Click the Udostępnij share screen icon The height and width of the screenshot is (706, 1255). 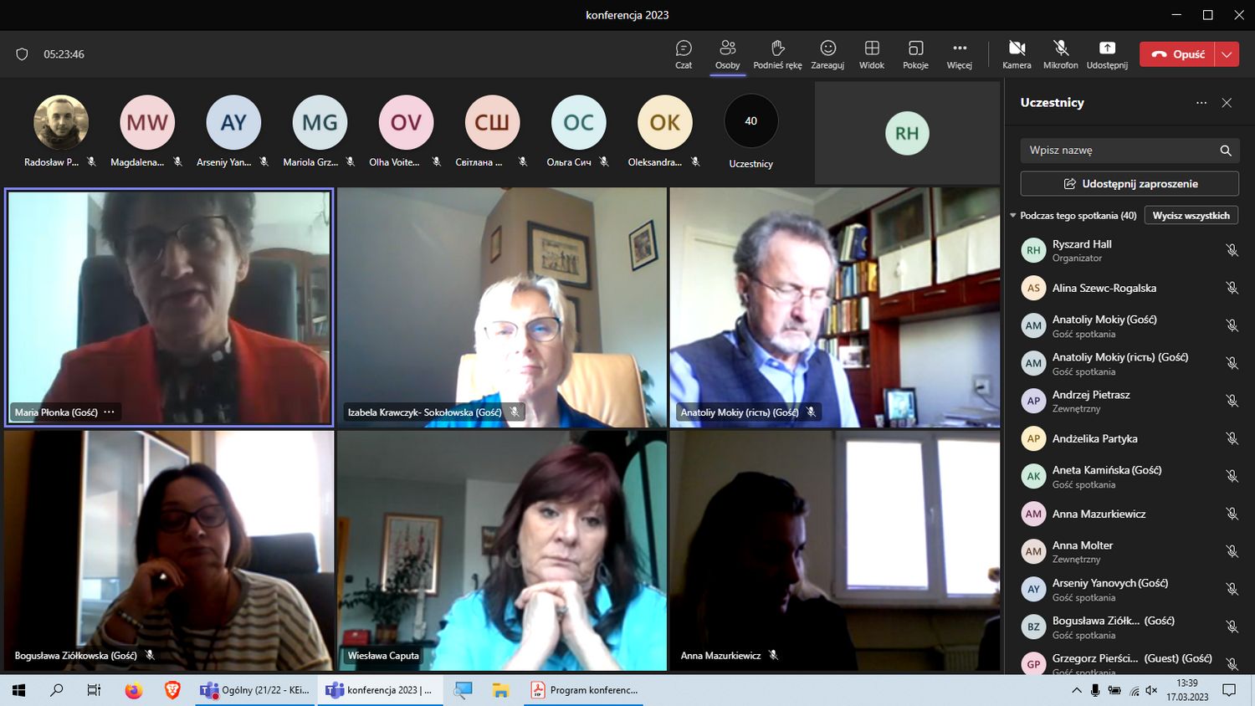1106,54
